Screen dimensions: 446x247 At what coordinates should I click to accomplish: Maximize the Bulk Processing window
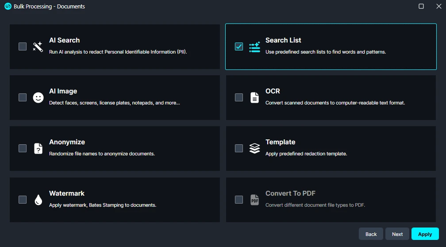pos(421,6)
